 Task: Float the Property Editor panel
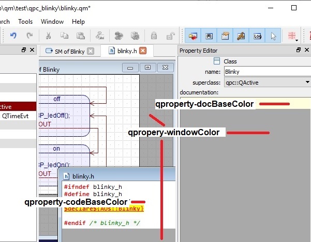[299, 50]
